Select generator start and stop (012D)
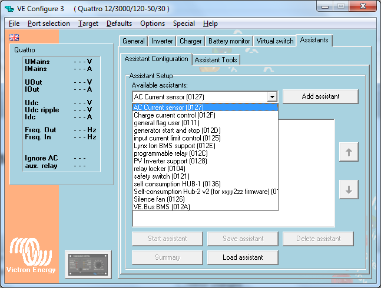 (x=205, y=130)
